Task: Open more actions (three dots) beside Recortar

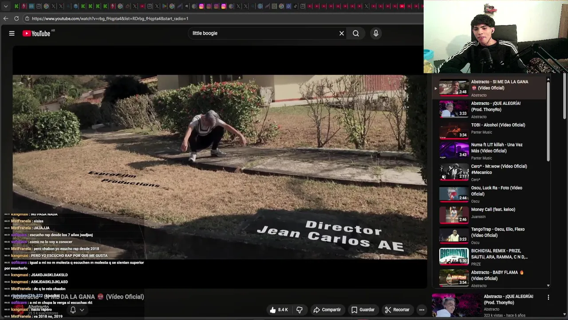Action: coord(422,310)
